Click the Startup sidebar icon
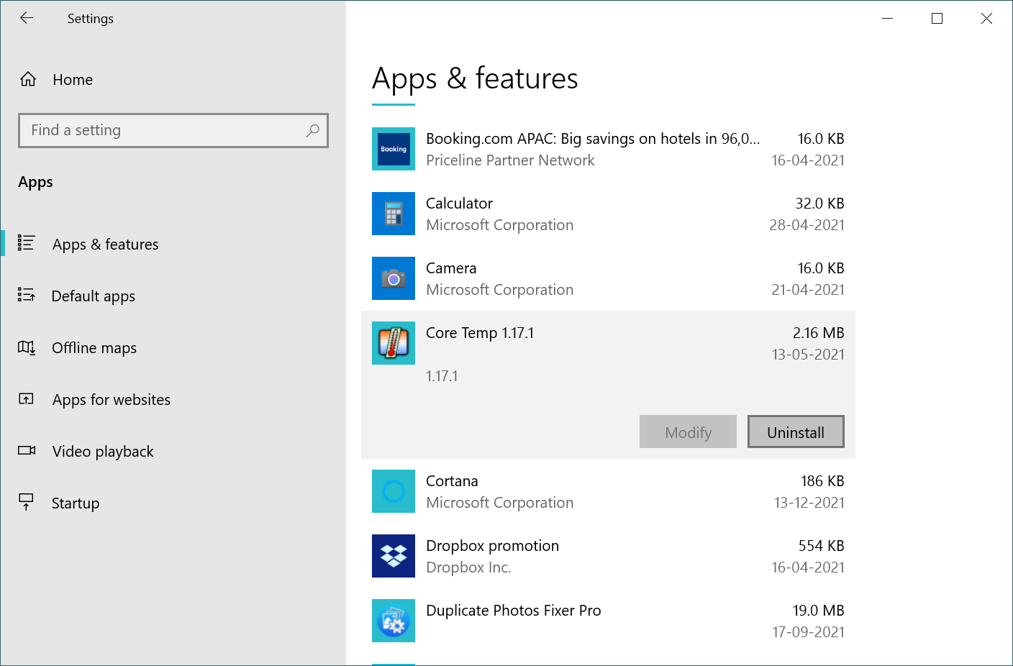Viewport: 1013px width, 666px height. (x=27, y=502)
